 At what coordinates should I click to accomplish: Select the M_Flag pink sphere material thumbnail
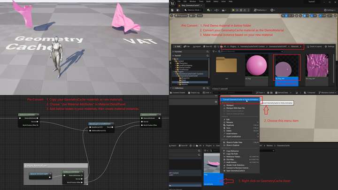[256, 65]
